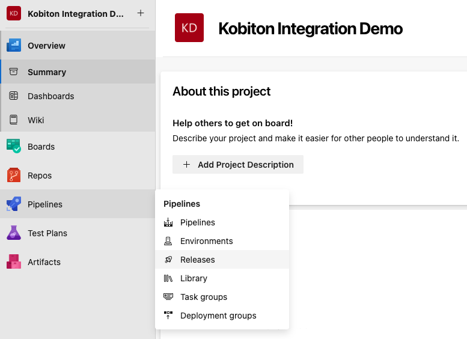Click the Dashboards icon
This screenshot has height=339, width=467.
[x=13, y=96]
